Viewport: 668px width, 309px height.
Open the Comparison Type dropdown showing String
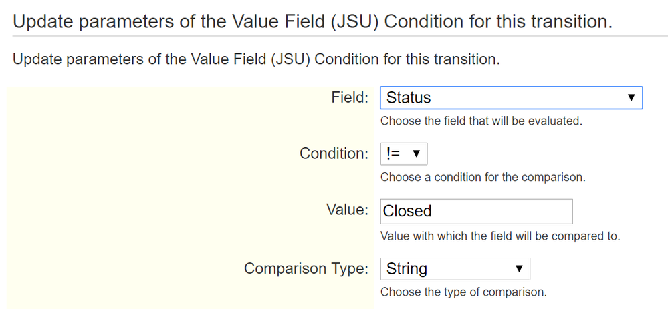pyautogui.click(x=455, y=269)
